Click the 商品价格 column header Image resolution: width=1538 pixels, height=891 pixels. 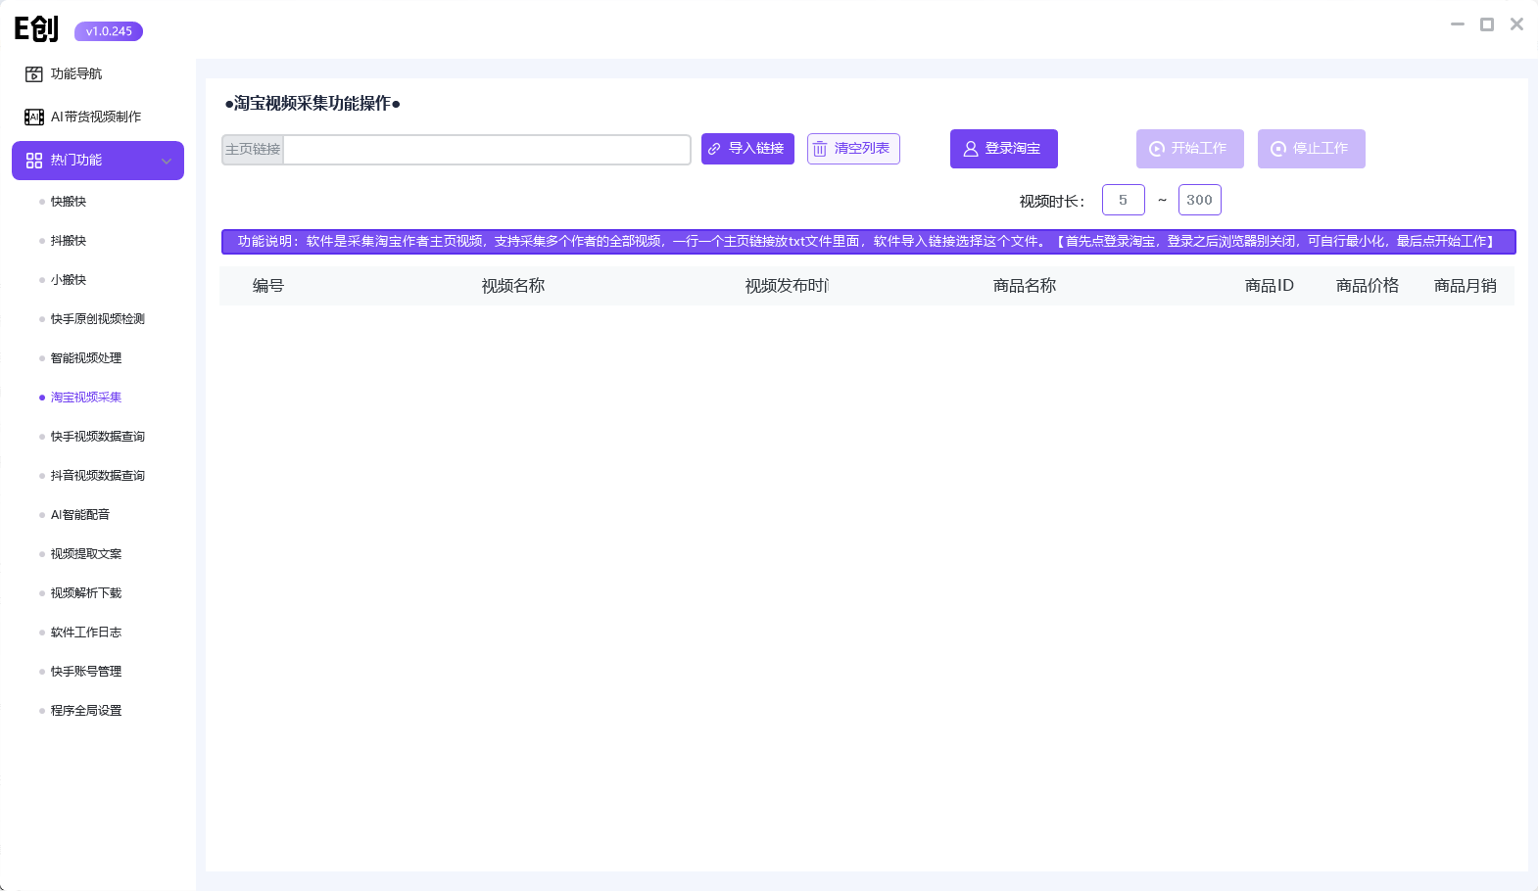point(1368,286)
